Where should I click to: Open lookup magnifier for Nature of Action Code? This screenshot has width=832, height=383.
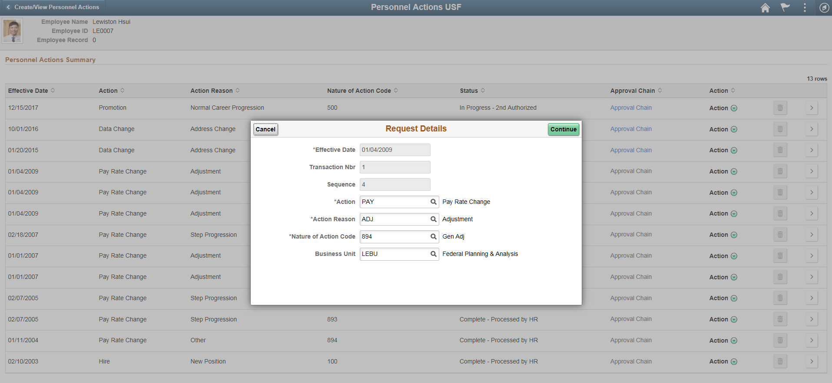tap(433, 236)
